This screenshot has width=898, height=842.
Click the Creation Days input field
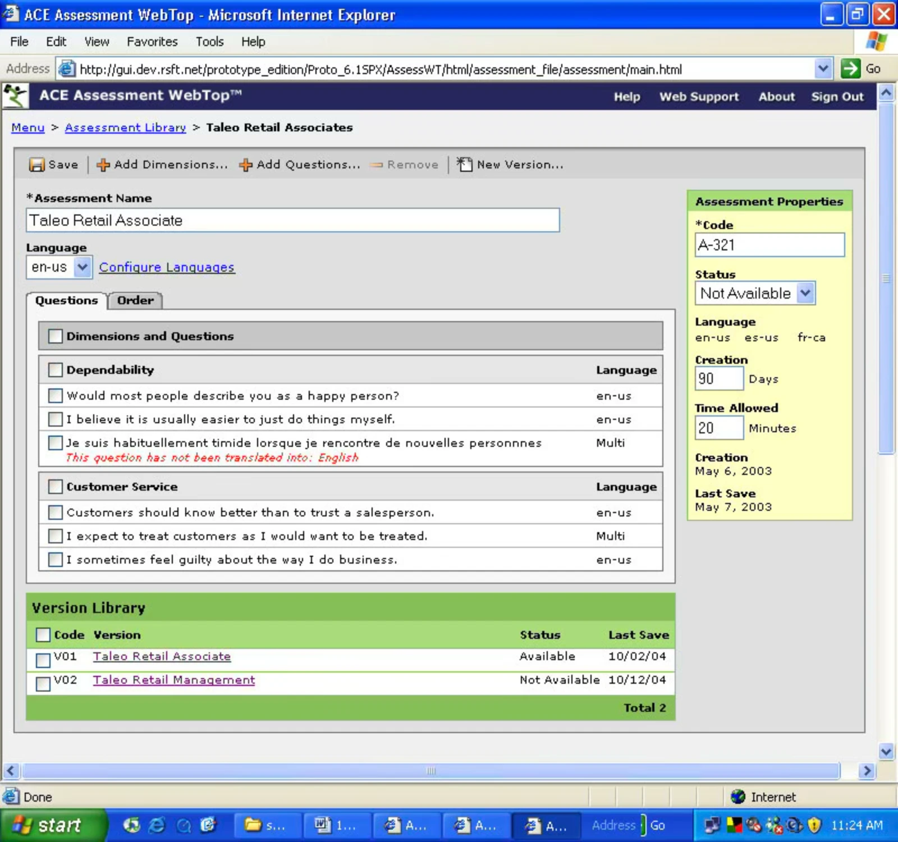tap(719, 378)
